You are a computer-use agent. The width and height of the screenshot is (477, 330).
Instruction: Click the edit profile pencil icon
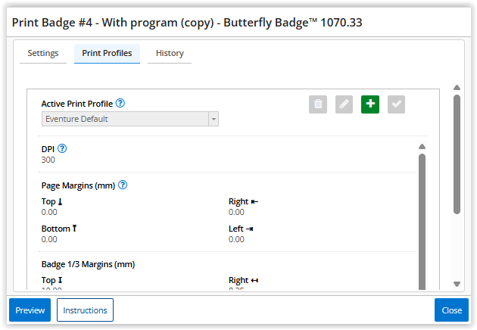(344, 104)
